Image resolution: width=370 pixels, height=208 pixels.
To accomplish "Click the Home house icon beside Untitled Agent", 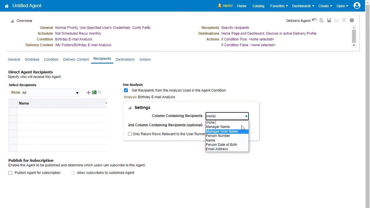I will 7,6.
